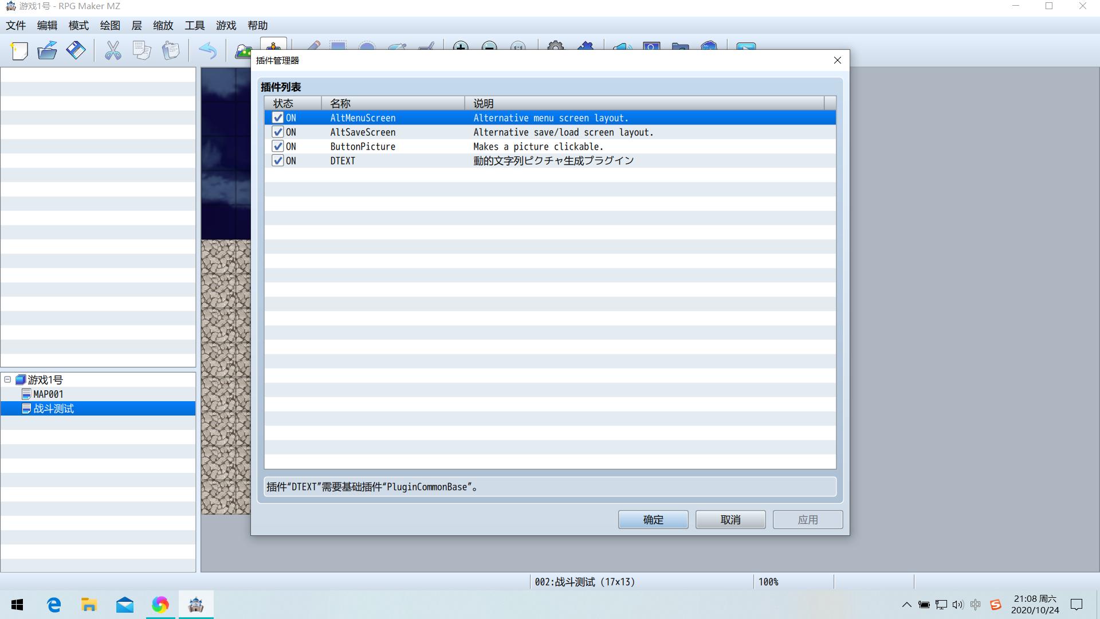Viewport: 1100px width, 619px height.
Task: Click the 名称 column header
Action: tap(393, 103)
